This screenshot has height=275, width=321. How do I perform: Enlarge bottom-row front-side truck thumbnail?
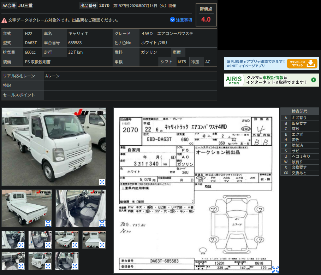(x=48, y=266)
